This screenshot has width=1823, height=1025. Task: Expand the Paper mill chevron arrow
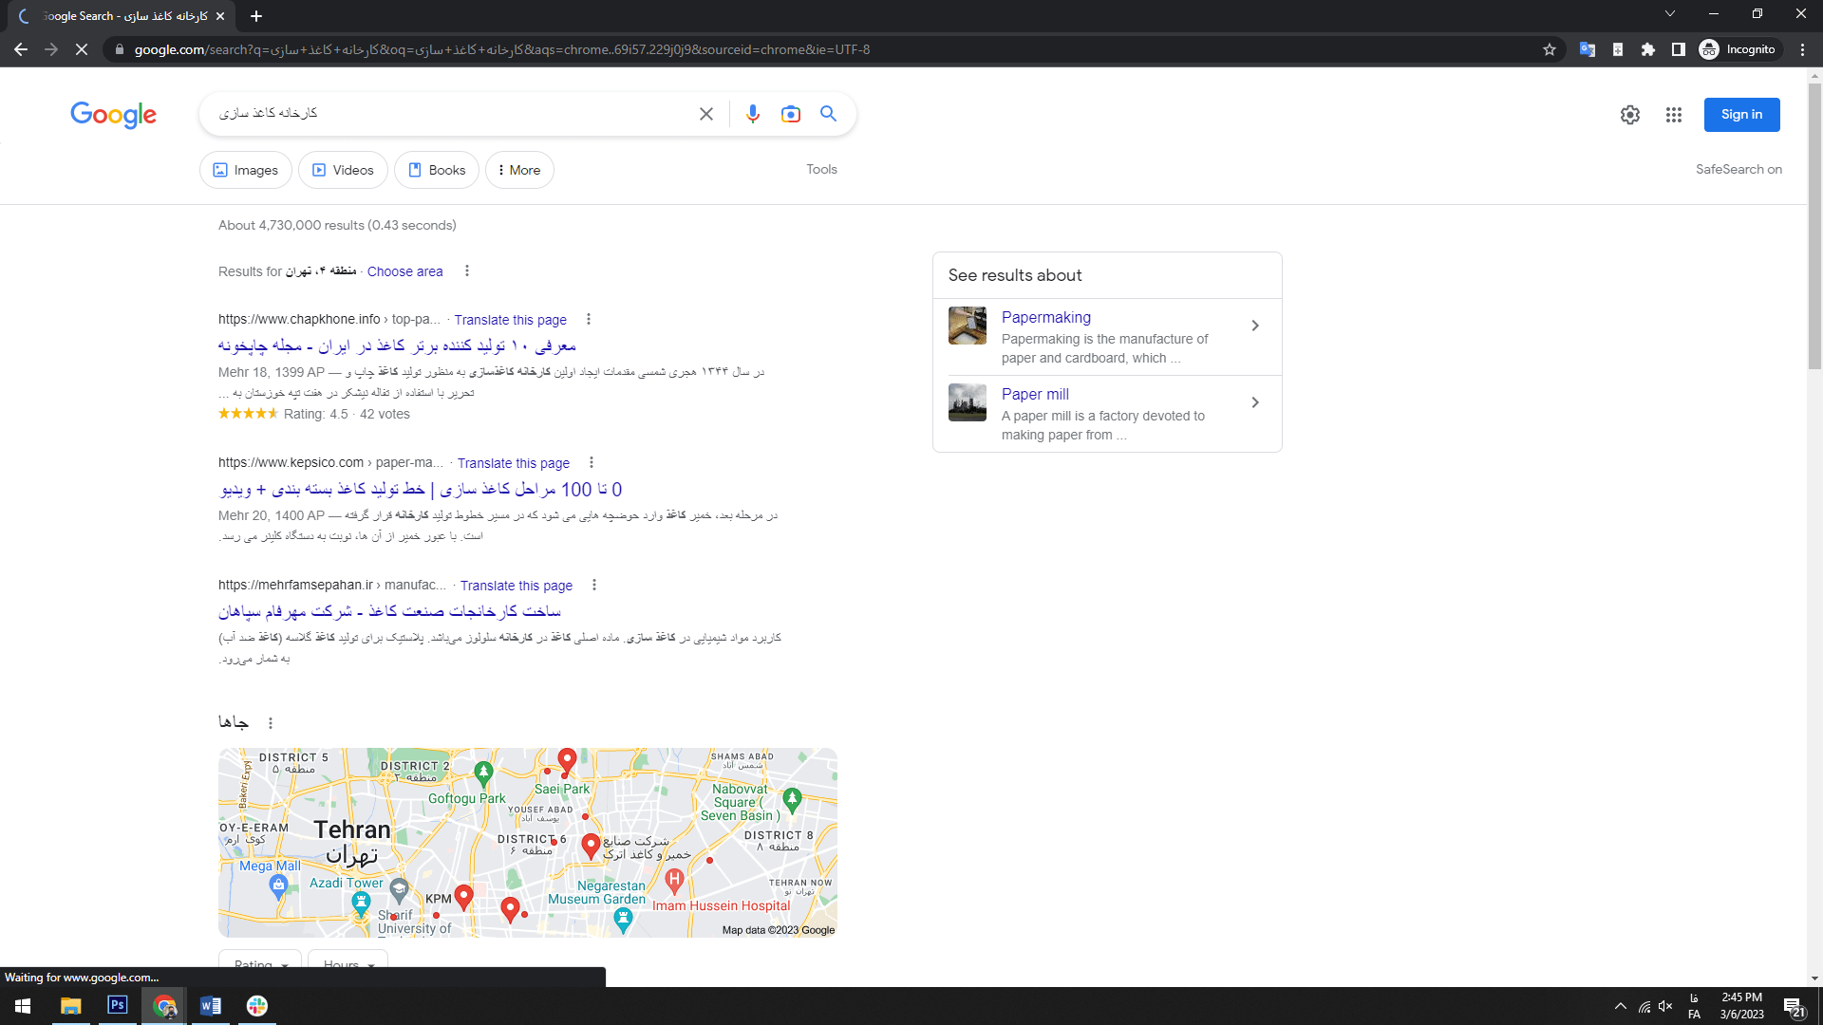coord(1255,402)
